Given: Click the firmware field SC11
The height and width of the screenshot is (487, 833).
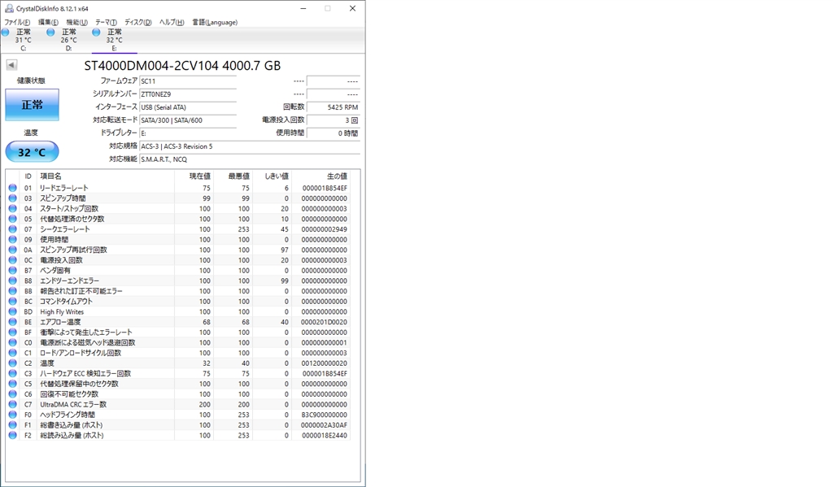Looking at the screenshot, I should [188, 81].
